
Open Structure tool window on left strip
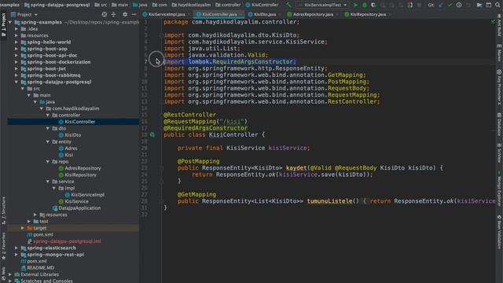[x=3, y=210]
